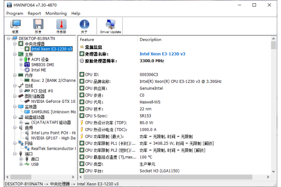Collapse the 中央处理器 tree node
This screenshot has height=187, width=281.
tap(15, 43)
